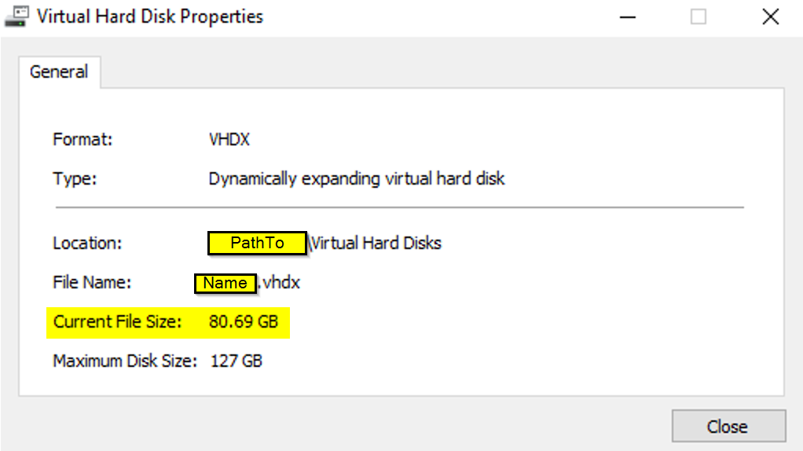Click the Dynamically expanding virtual hard disk text

tap(357, 179)
